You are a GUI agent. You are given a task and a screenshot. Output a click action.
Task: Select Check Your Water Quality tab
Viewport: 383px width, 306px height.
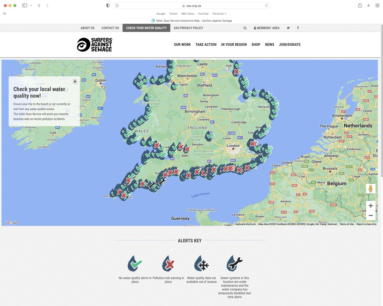146,28
